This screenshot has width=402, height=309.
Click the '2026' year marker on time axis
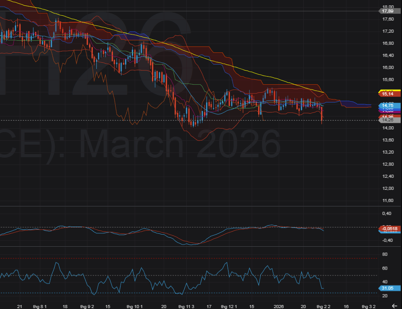[x=278, y=307]
